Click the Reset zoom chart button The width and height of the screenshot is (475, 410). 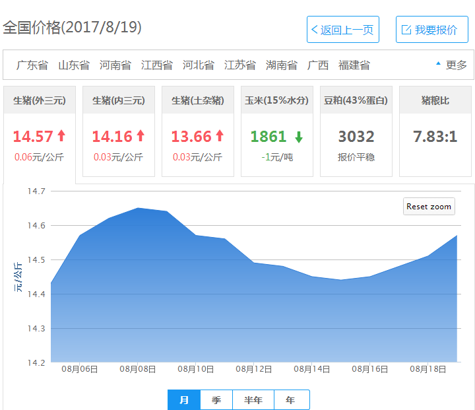coord(429,207)
